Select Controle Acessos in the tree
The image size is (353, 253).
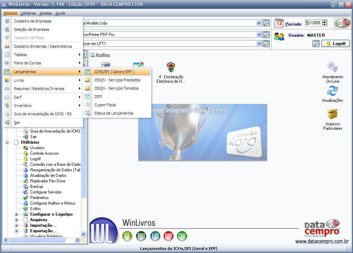coord(44,153)
